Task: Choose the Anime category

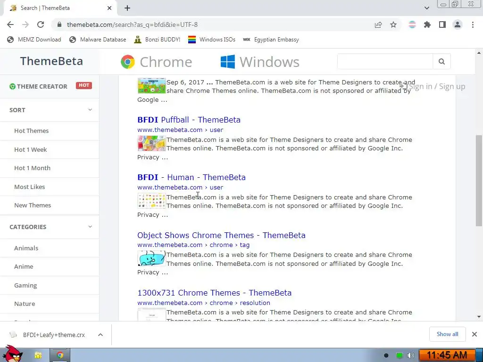Action: [24, 267]
